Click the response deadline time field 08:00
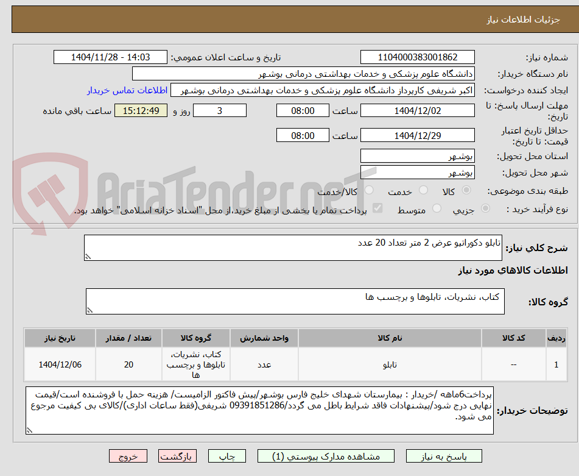Screen dimensions: 579x476 click(303, 110)
